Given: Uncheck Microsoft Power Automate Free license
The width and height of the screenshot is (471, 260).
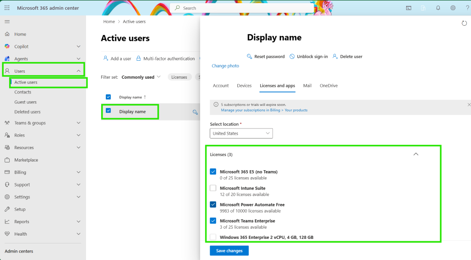Looking at the screenshot, I should 213,204.
